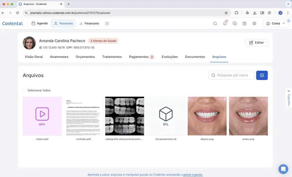Reload the page
The height and width of the screenshot is (177, 292).
pyautogui.click(x=17, y=13)
